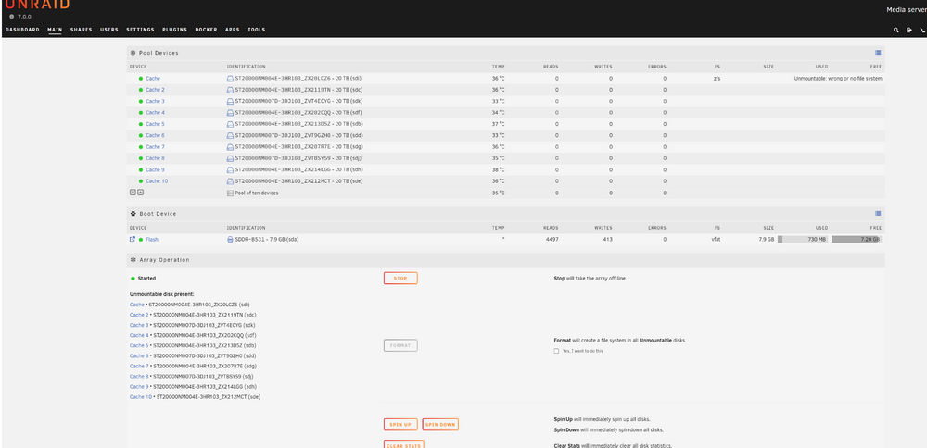Click green status dot of Cache 10
This screenshot has width=927, height=448.
point(141,181)
